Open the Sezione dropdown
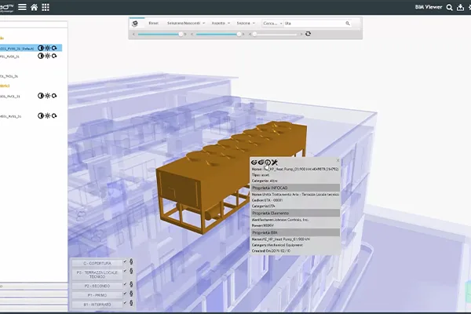 click(246, 23)
